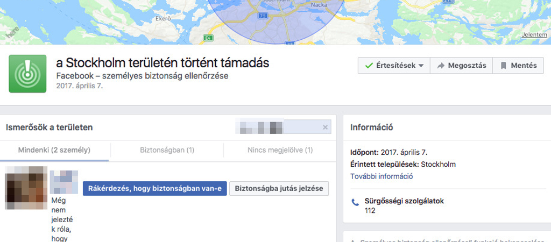Screen dimensions: 551x242
Task: Click the Mentés save button
Action: tap(518, 66)
